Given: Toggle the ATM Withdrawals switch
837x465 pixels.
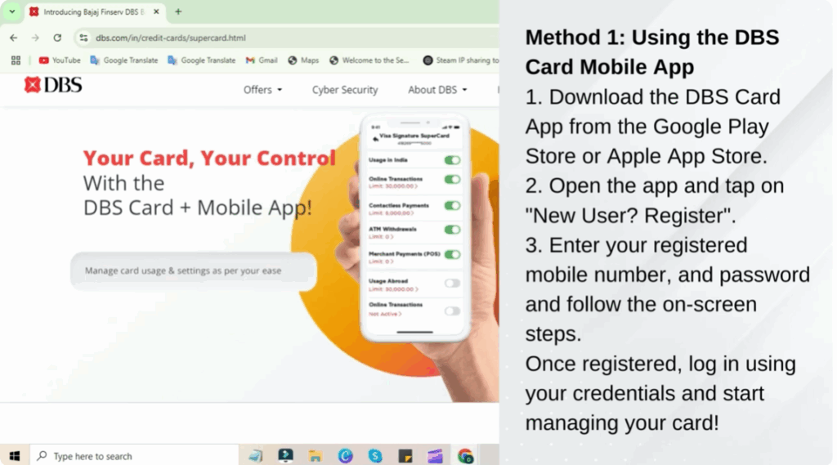Looking at the screenshot, I should pos(452,230).
